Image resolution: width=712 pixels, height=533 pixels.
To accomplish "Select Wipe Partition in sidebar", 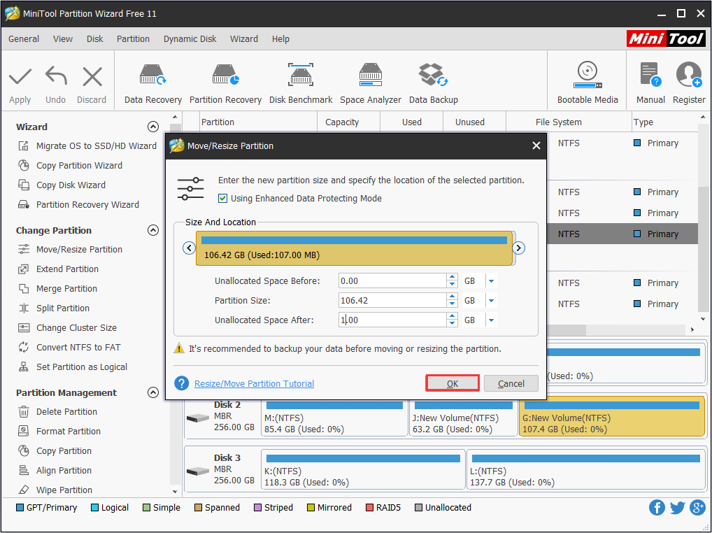I will tap(55, 490).
